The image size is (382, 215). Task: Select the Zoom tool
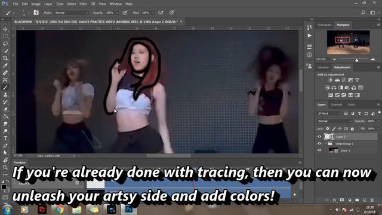click(x=5, y=167)
